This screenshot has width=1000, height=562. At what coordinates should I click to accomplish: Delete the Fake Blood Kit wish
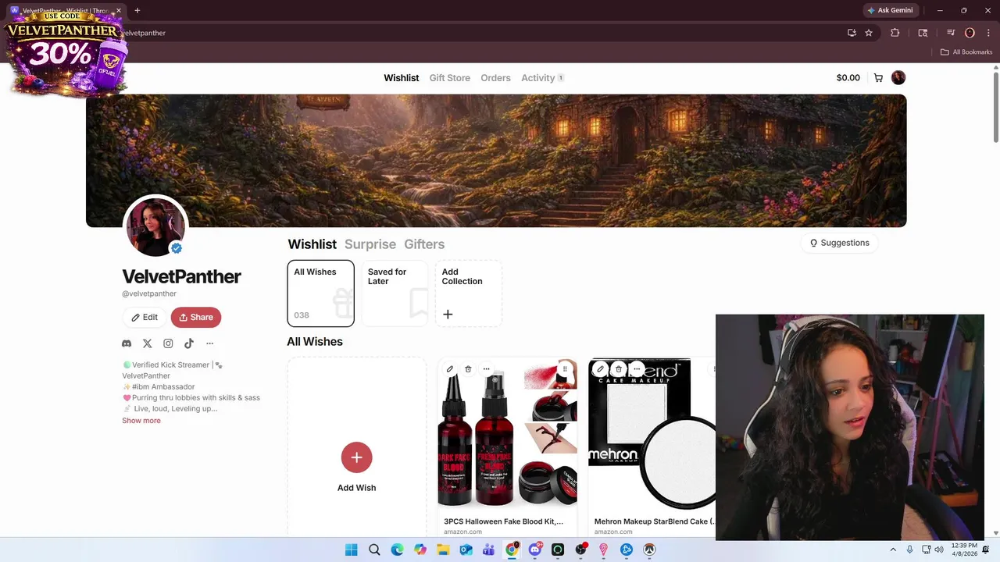click(468, 369)
